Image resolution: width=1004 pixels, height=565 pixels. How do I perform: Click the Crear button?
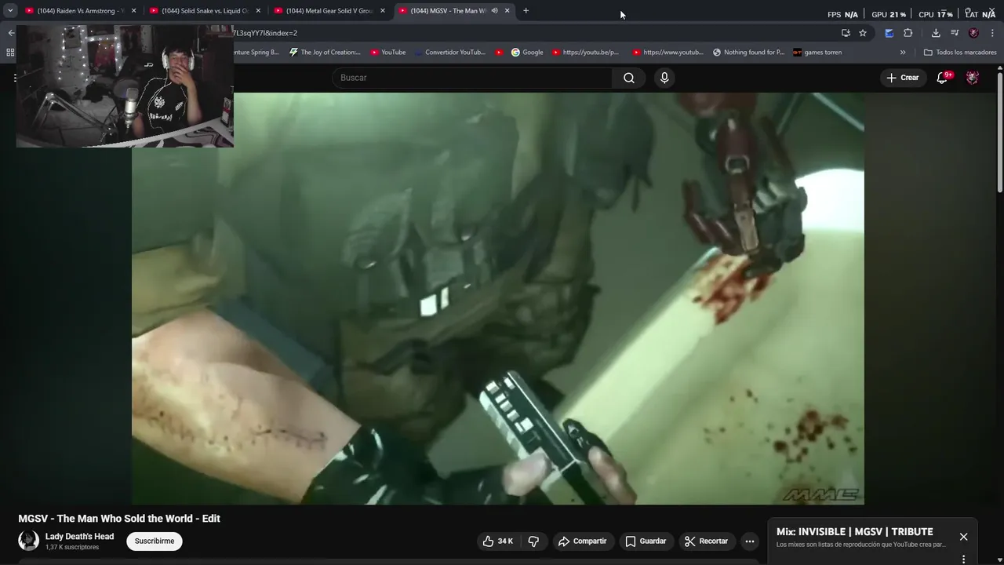point(903,78)
